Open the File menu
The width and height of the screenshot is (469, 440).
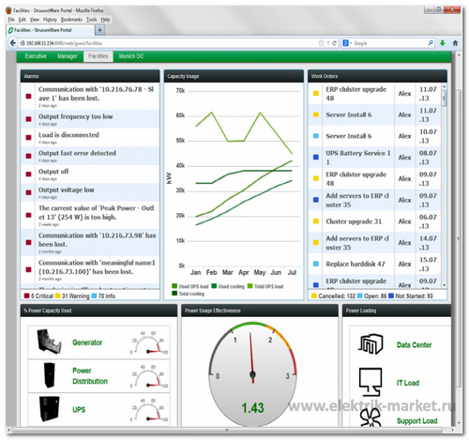point(11,20)
